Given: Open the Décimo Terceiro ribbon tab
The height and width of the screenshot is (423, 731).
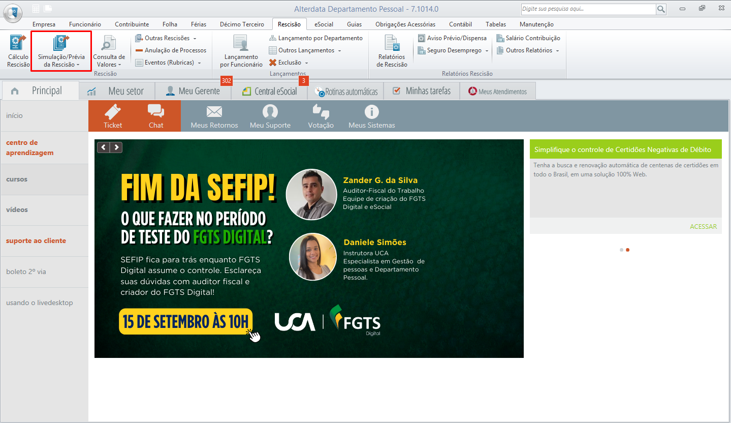Looking at the screenshot, I should [x=242, y=24].
